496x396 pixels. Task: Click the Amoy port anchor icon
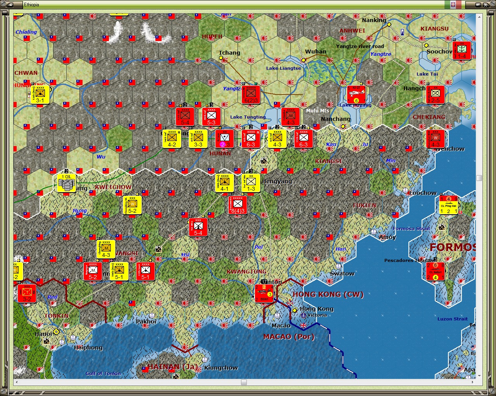pos(374,232)
